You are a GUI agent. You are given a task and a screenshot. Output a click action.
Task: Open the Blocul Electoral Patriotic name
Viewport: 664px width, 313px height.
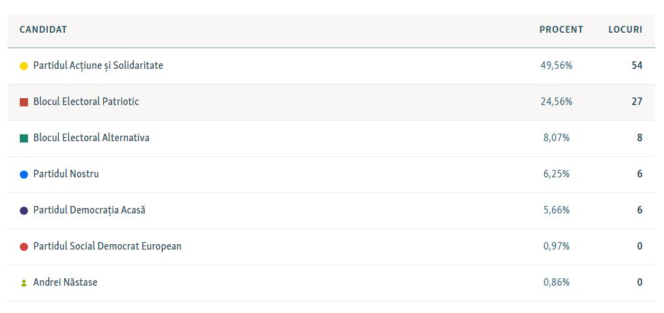coord(86,102)
